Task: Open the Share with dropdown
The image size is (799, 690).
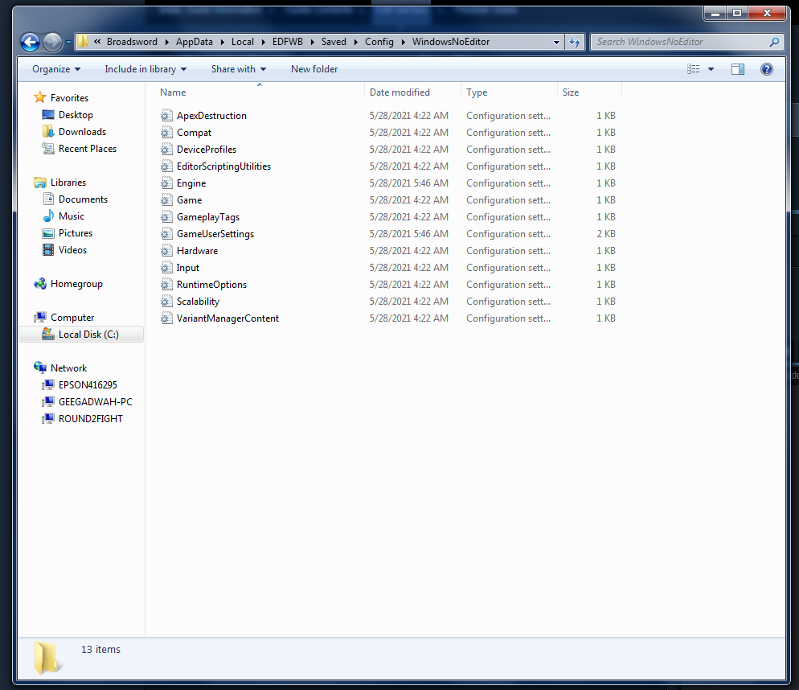Action: click(239, 69)
